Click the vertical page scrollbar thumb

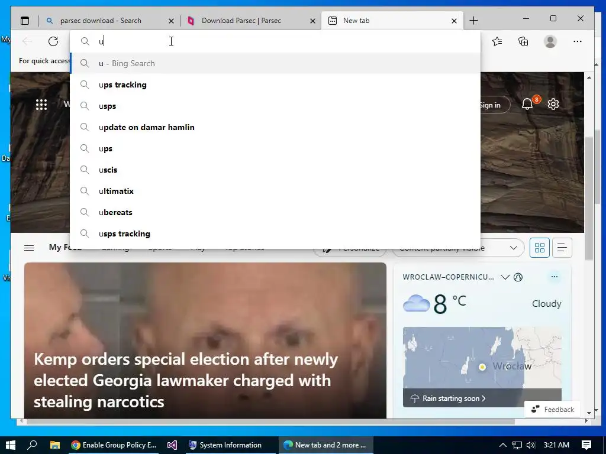[589, 197]
